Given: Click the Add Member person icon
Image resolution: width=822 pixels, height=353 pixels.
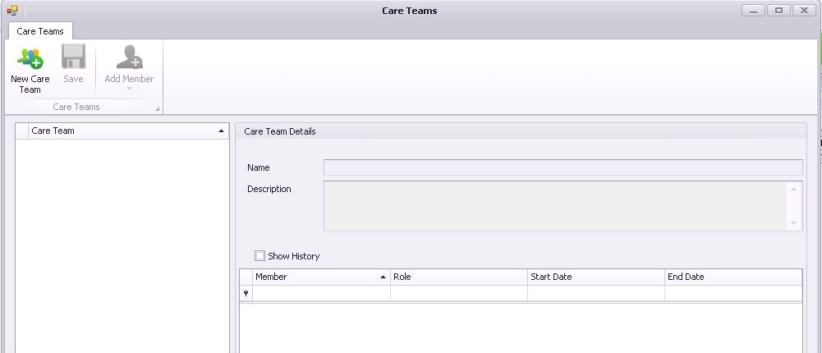Looking at the screenshot, I should (129, 57).
